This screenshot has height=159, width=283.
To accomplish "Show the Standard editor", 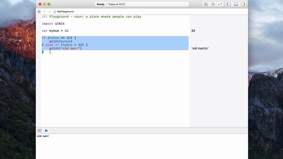I will [206, 4].
